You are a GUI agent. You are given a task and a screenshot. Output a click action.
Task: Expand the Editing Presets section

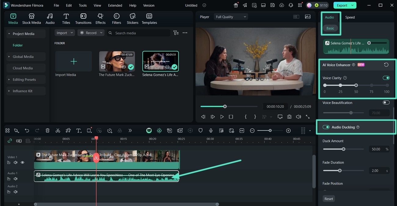(9, 80)
